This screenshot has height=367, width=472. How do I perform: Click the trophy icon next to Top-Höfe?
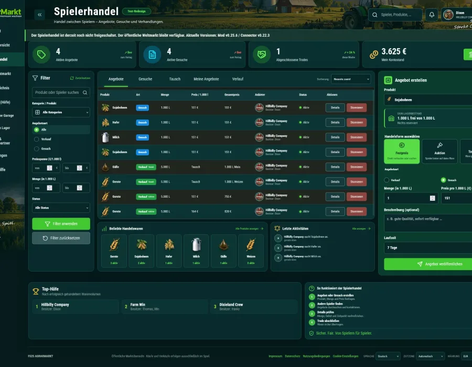(x=36, y=291)
